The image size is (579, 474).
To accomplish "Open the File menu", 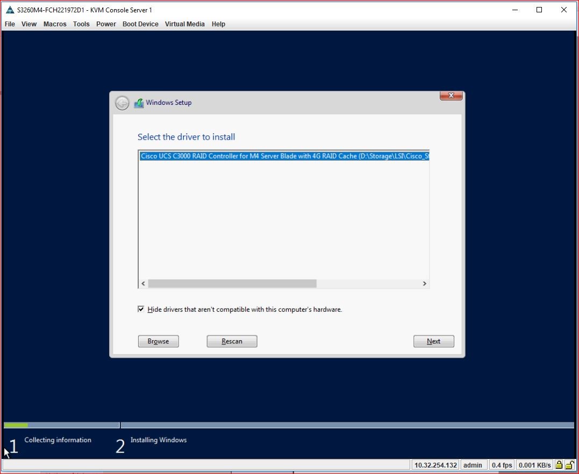I will pos(10,24).
